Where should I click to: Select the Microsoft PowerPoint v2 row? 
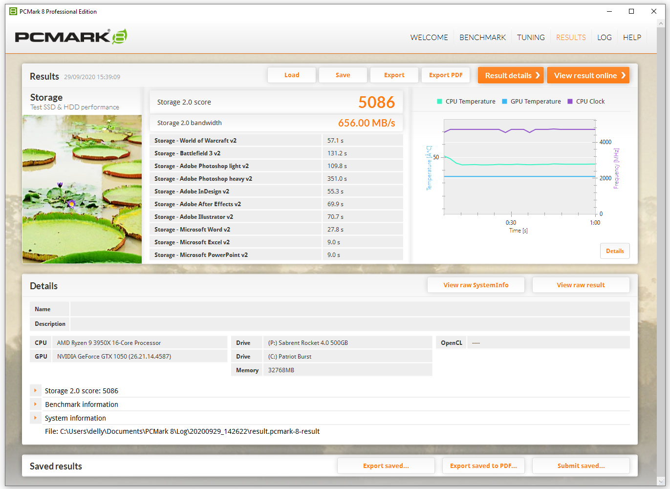[276, 255]
